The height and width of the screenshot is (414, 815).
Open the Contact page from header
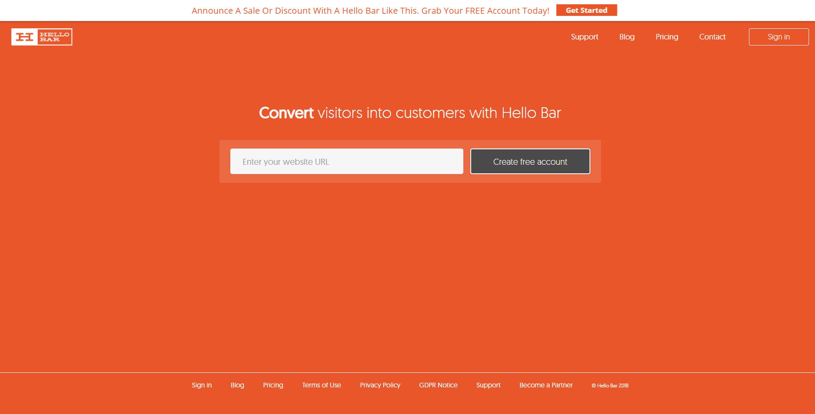click(712, 37)
